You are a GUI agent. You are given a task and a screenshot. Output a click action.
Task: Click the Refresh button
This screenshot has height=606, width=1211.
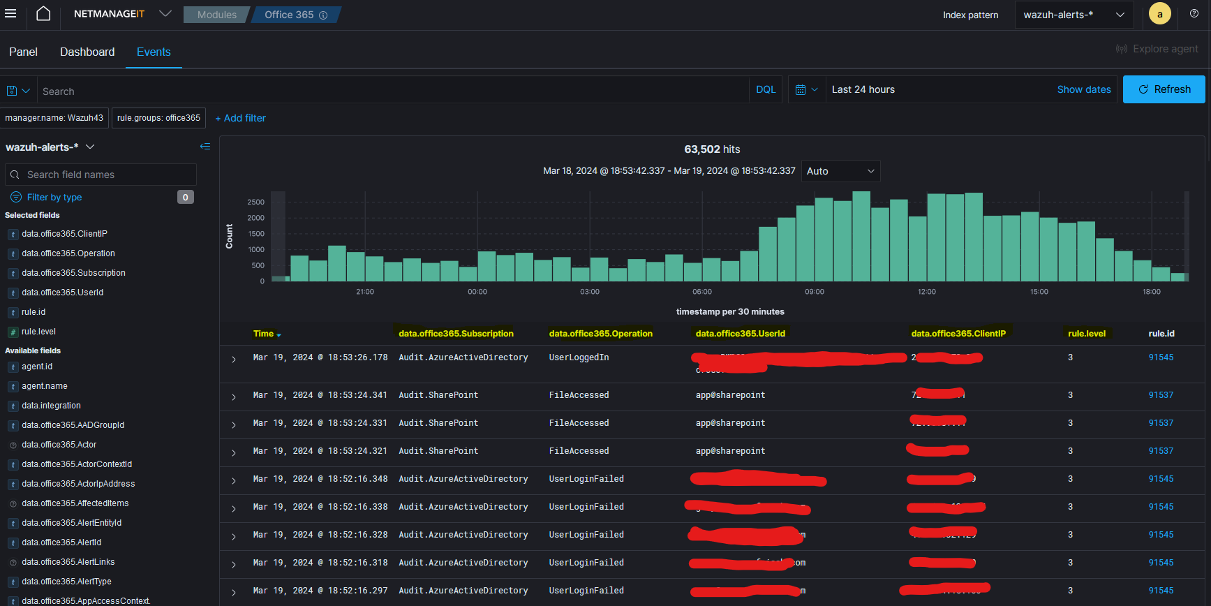pos(1164,89)
